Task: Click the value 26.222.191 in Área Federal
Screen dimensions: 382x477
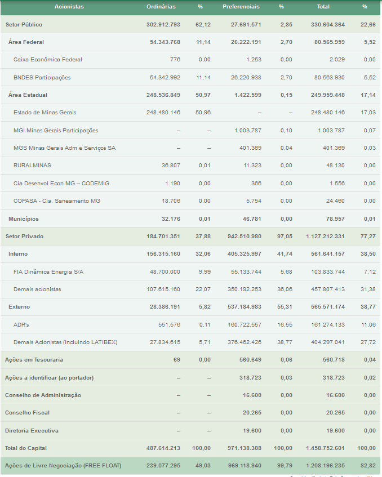Action: coord(246,42)
